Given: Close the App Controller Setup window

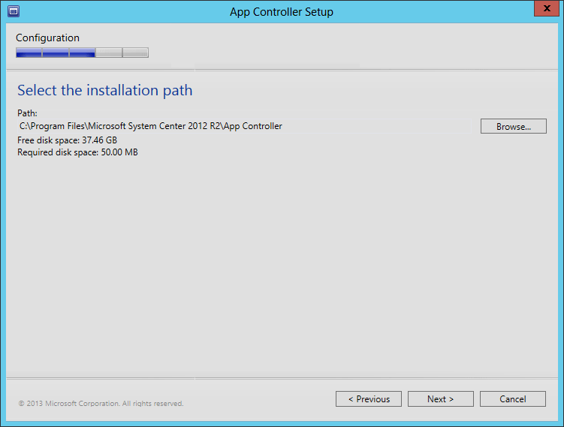Looking at the screenshot, I should click(547, 8).
